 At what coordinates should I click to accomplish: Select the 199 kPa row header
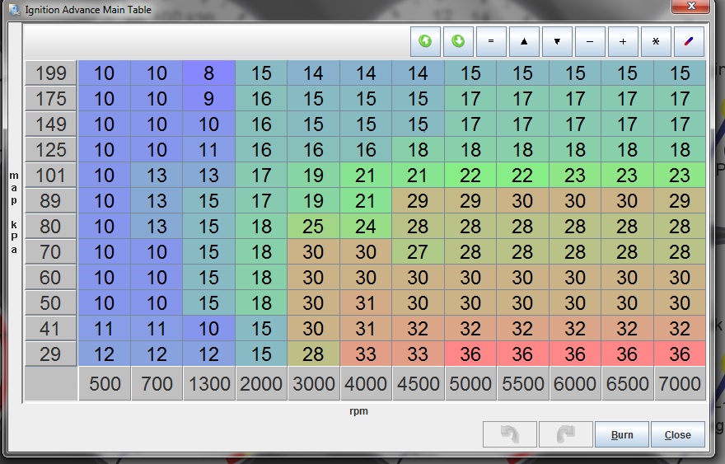pyautogui.click(x=51, y=73)
